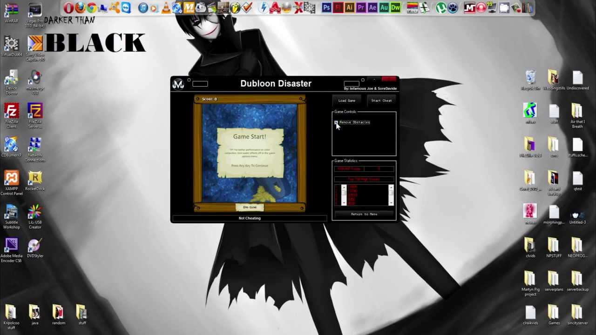Select FileZilla Server desktop icon
This screenshot has width=596, height=335.
click(35, 115)
